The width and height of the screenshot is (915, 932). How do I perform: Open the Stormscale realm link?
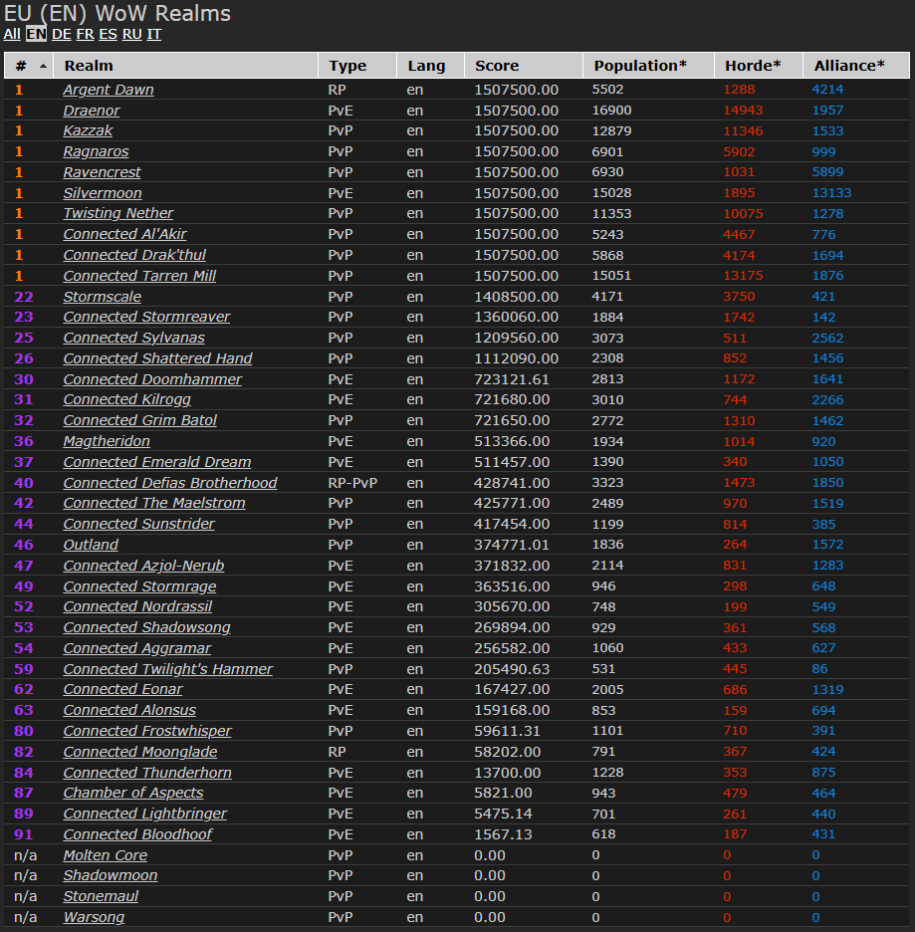103,297
